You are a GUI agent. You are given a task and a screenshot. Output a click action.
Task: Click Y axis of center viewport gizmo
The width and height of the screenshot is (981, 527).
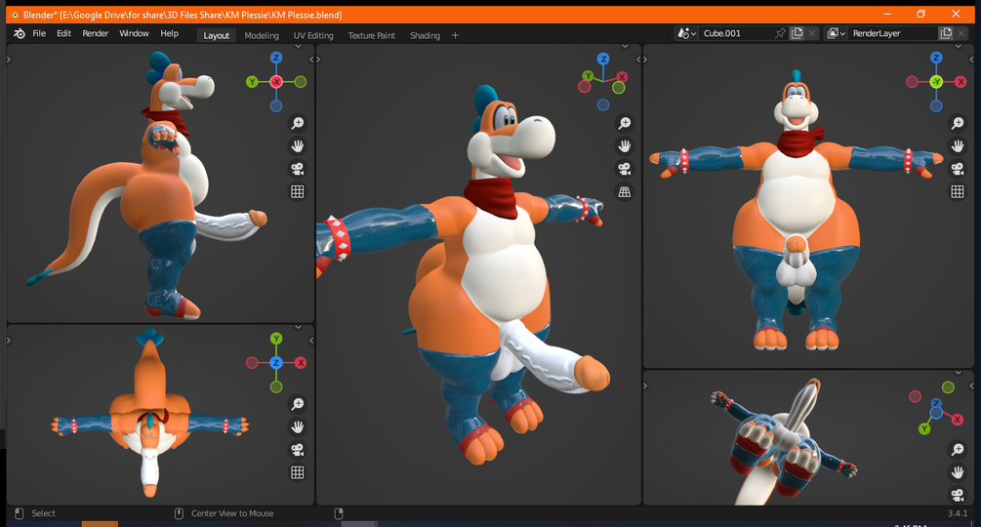pos(588,76)
